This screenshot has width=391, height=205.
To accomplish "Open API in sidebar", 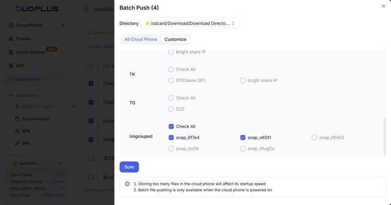I will click(25, 143).
